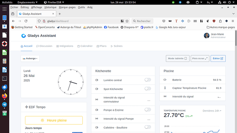Image resolution: width=237 pixels, height=133 pixels.
Task: Click the battery icon in the Piscine card
Action: click(165, 80)
